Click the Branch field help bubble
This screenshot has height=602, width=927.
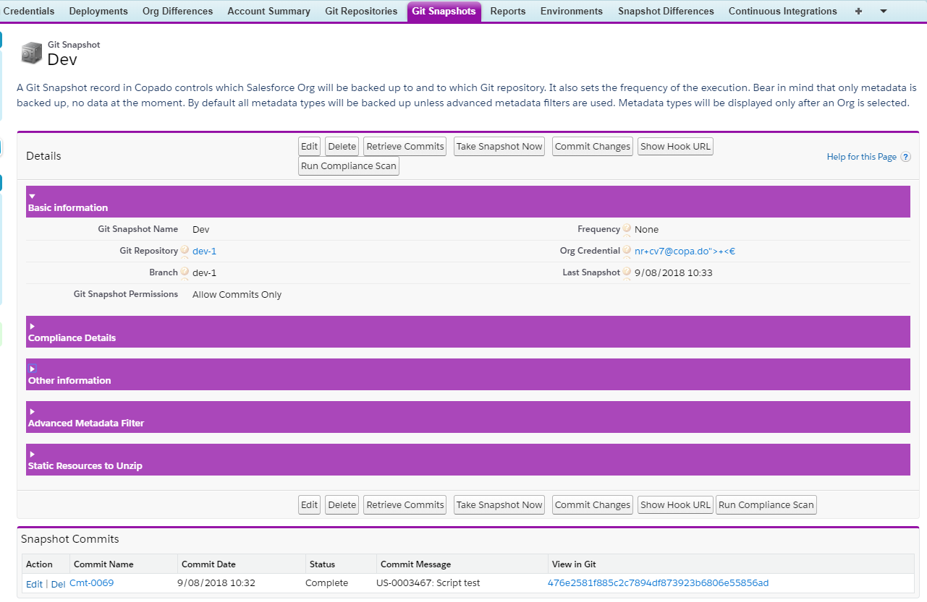pyautogui.click(x=185, y=272)
